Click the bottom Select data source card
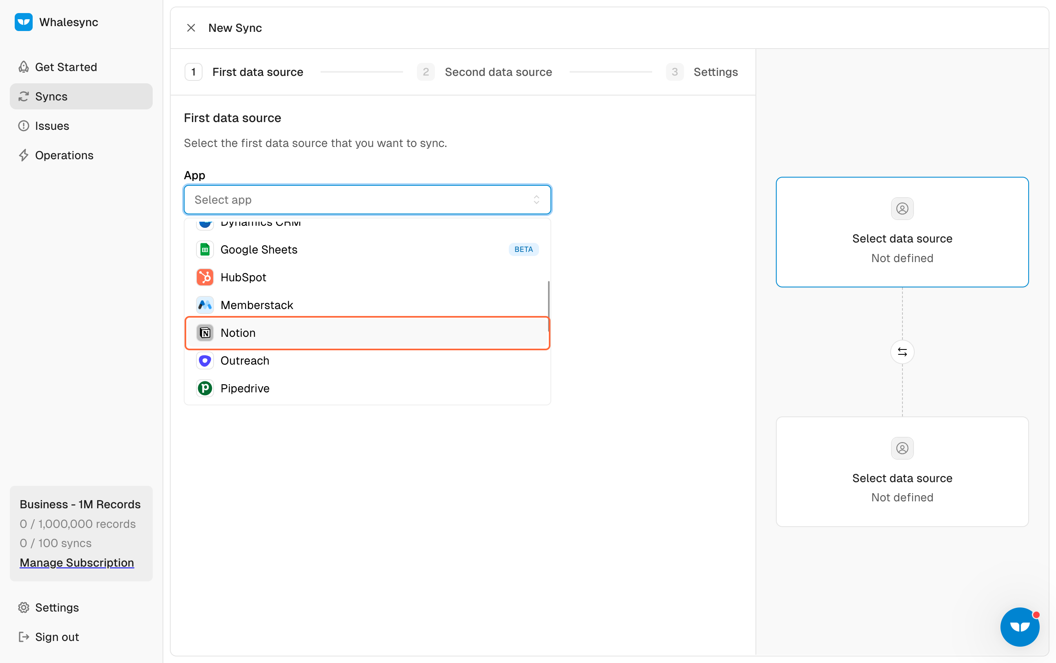Viewport: 1056px width, 663px height. (x=902, y=472)
